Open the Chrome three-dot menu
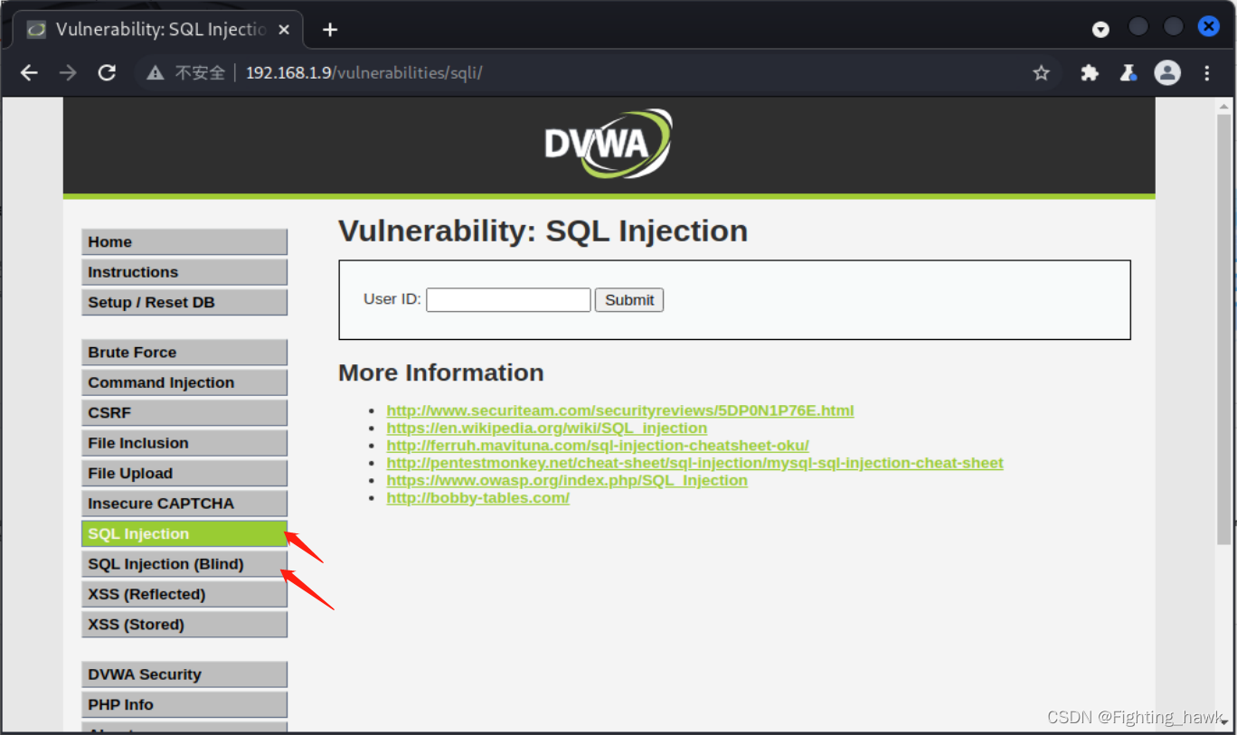Viewport: 1237px width, 735px height. point(1207,73)
